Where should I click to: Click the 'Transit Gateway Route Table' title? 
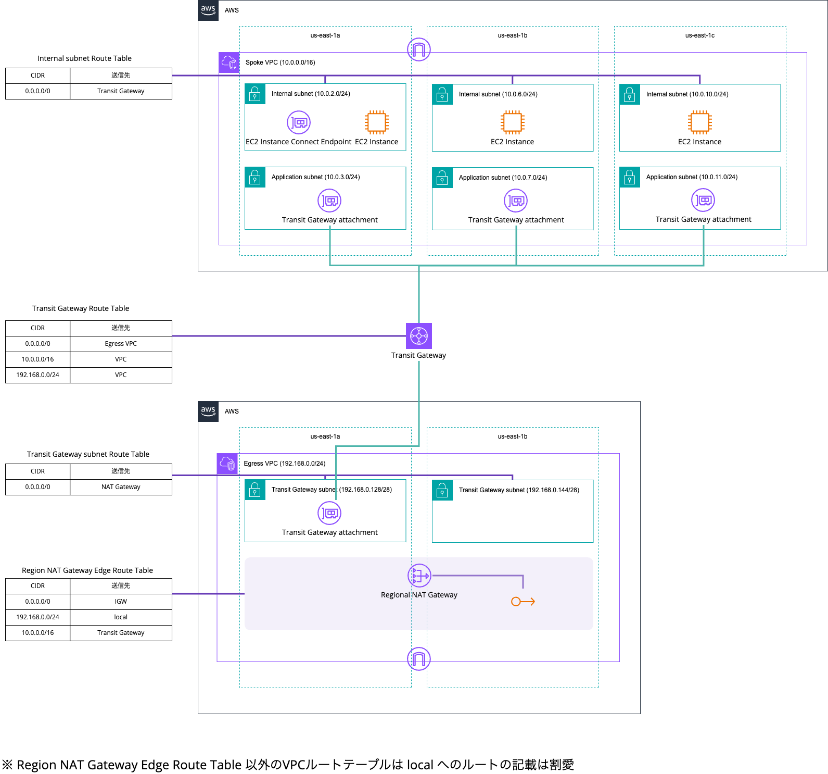click(81, 308)
